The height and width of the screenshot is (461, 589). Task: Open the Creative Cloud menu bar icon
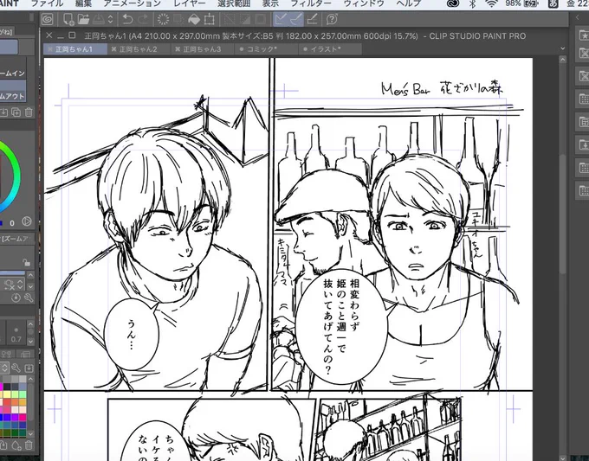tap(453, 3)
